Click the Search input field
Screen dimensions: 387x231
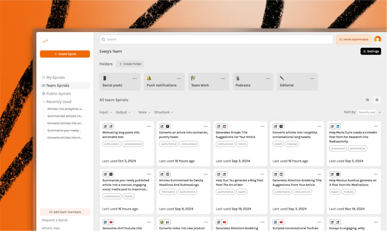coord(216,39)
